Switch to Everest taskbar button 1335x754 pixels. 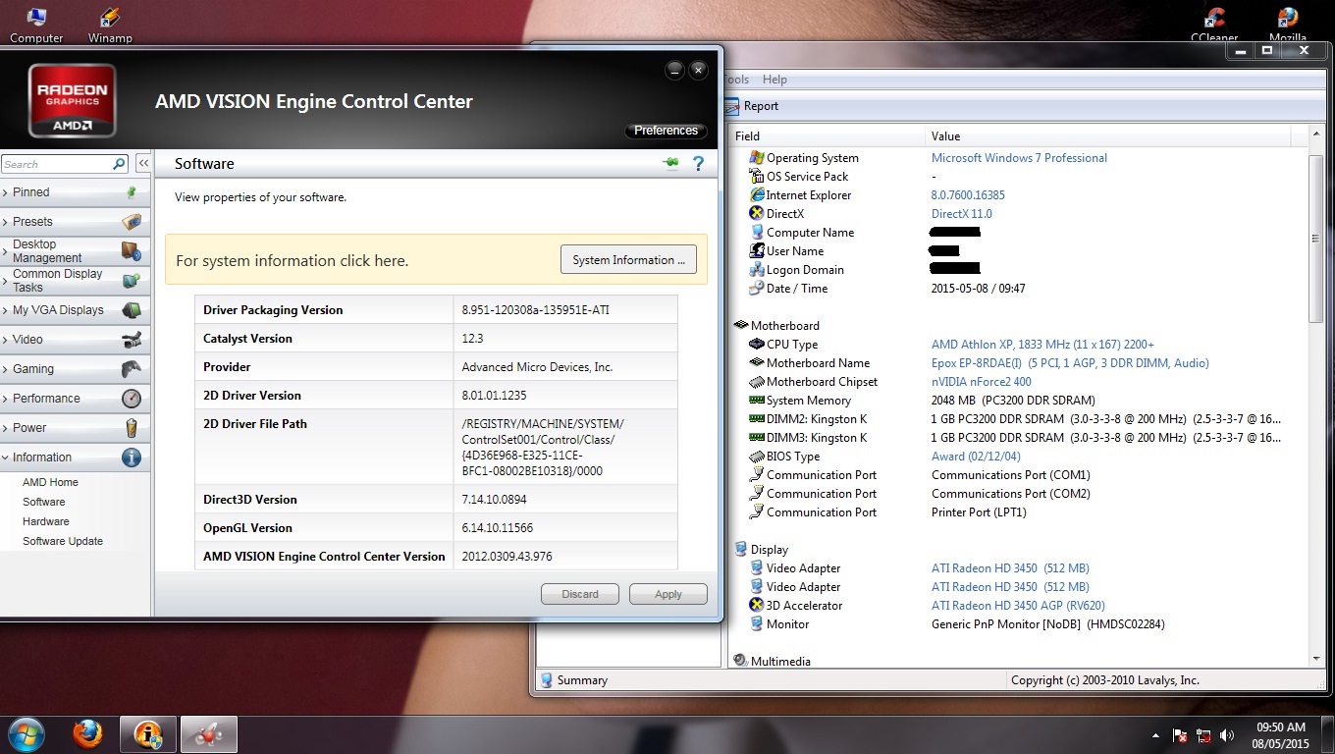coord(148,734)
